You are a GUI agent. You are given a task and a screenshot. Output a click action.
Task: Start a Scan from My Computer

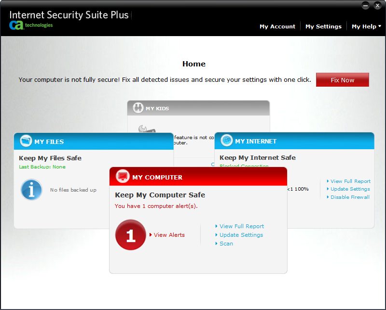(x=226, y=244)
